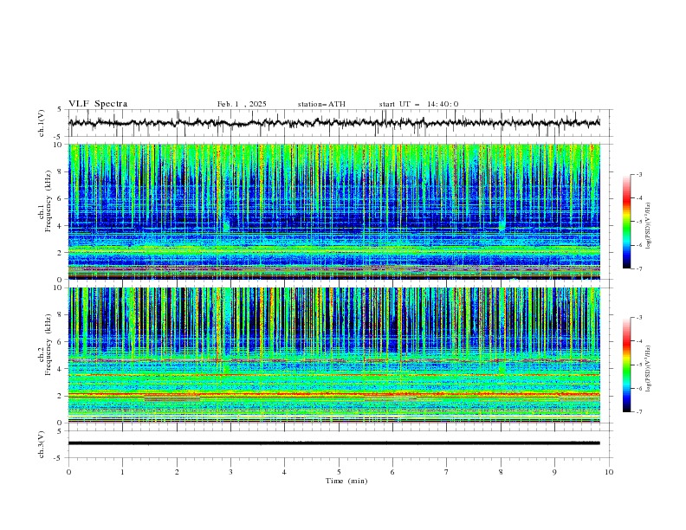Click the "ch.3(V)" axis label

42,444
